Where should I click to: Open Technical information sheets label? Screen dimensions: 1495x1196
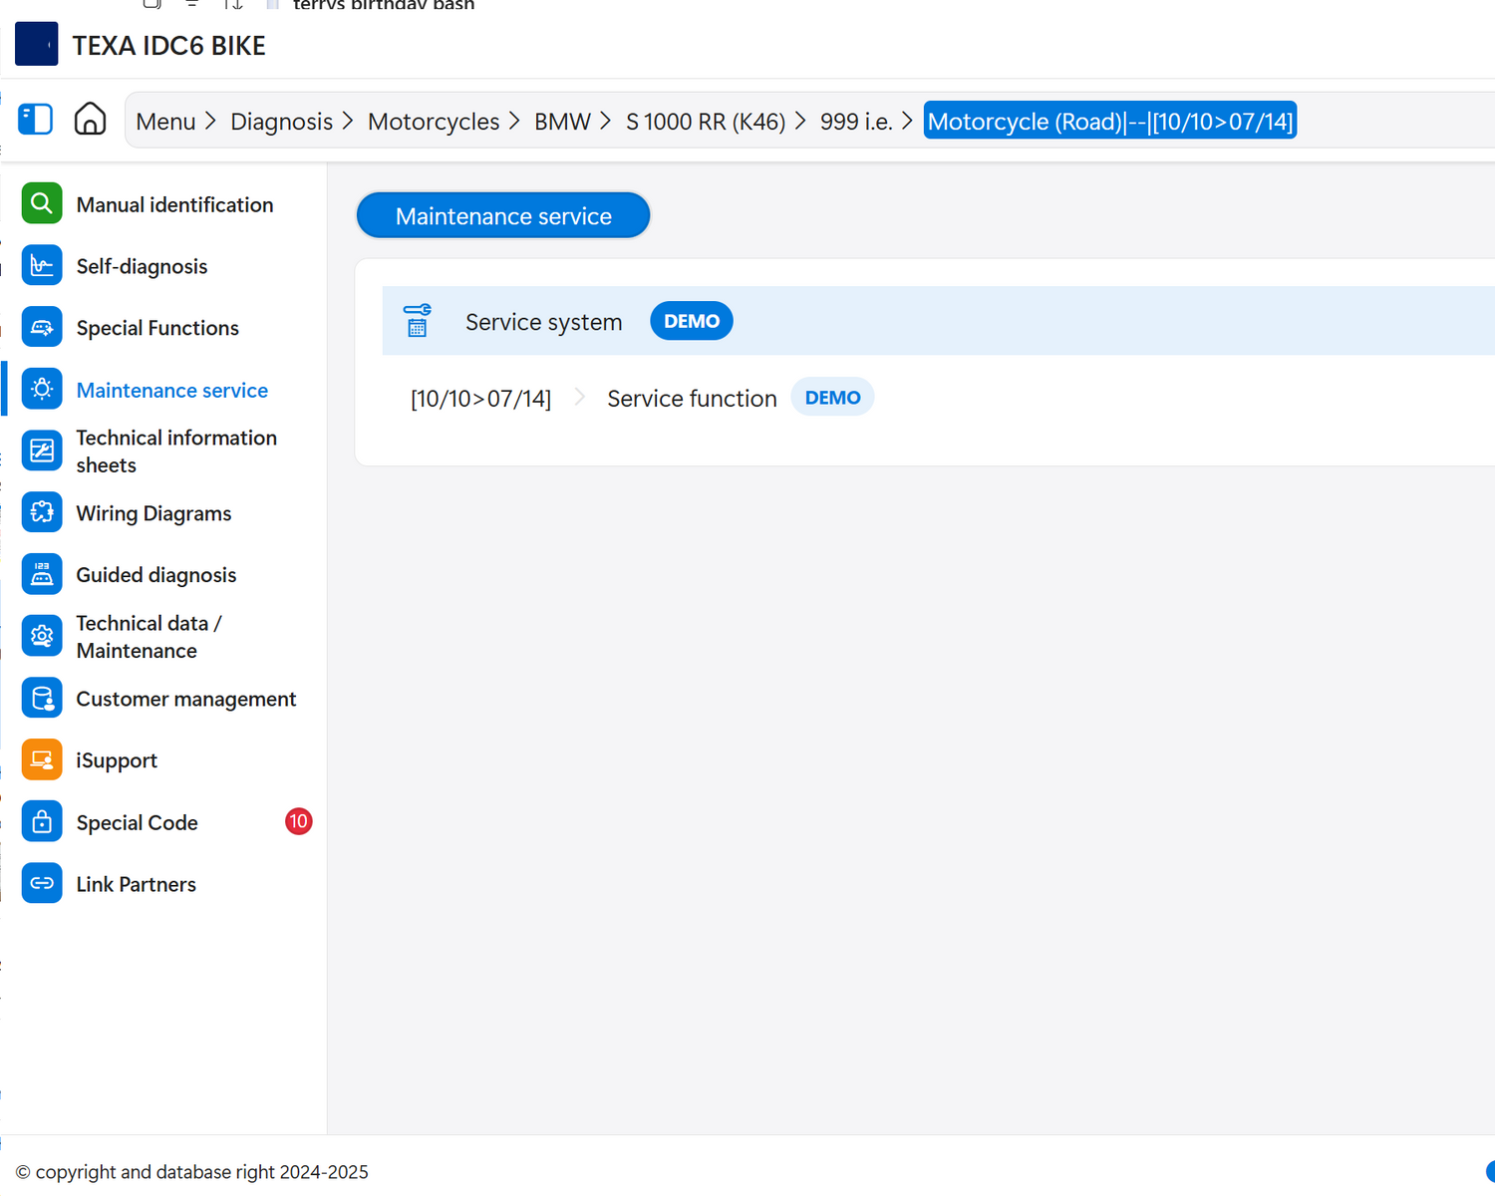point(176,451)
